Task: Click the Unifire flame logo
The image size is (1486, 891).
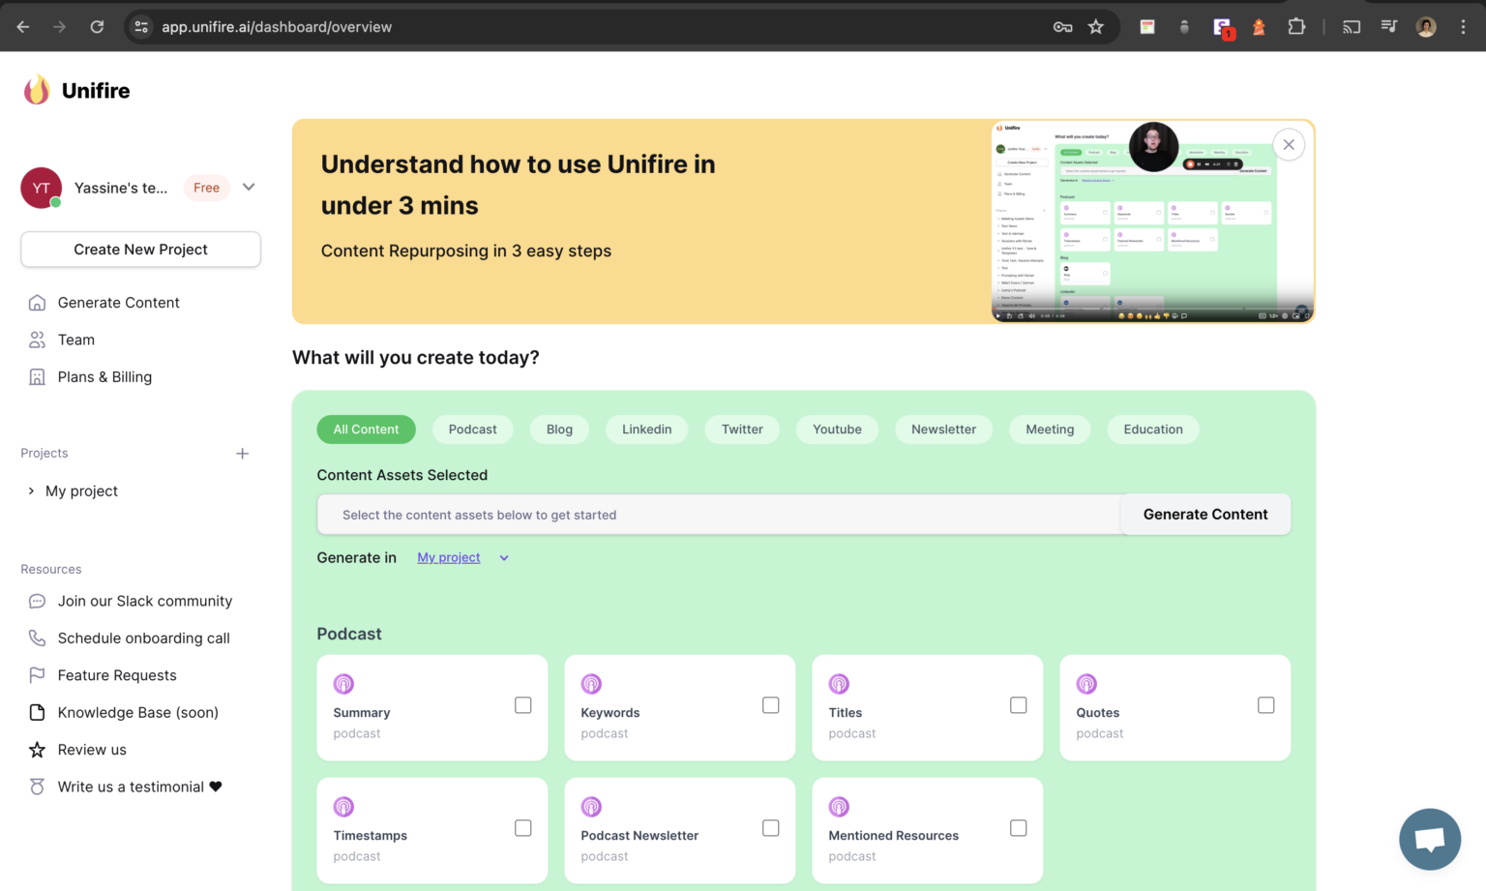Action: point(36,89)
